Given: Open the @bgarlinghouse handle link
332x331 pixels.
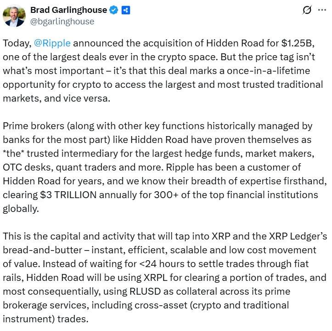Looking at the screenshot, I should pos(62,21).
